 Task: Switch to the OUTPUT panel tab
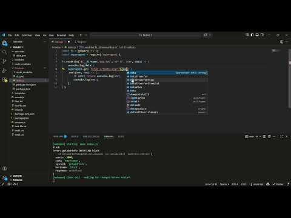pos(75,137)
